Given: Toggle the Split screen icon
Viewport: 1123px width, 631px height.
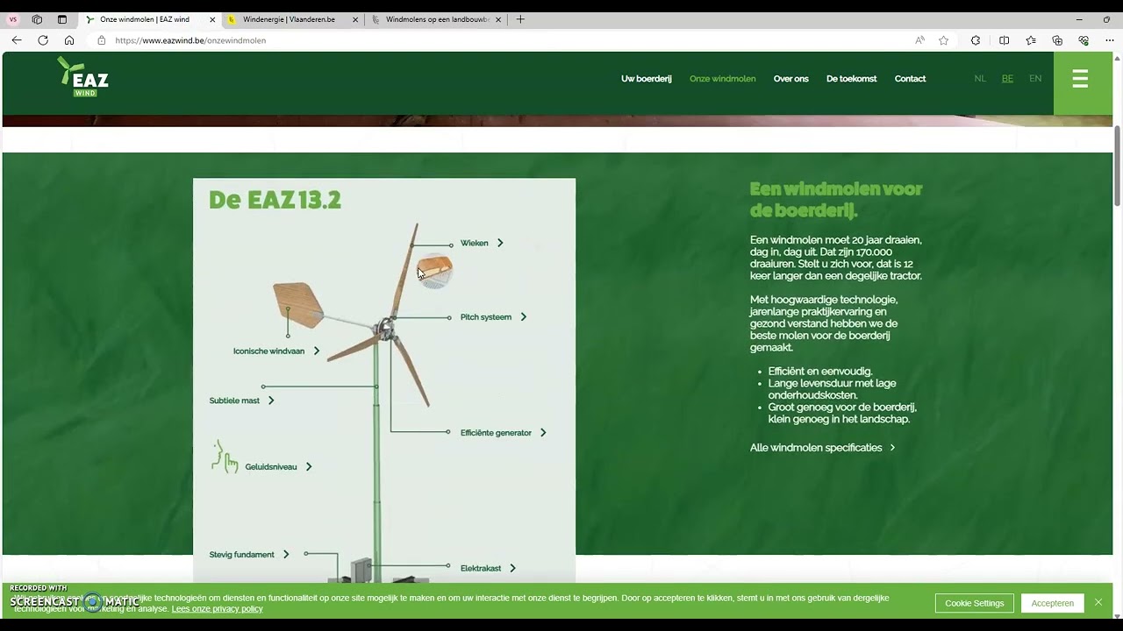Looking at the screenshot, I should pyautogui.click(x=1005, y=40).
